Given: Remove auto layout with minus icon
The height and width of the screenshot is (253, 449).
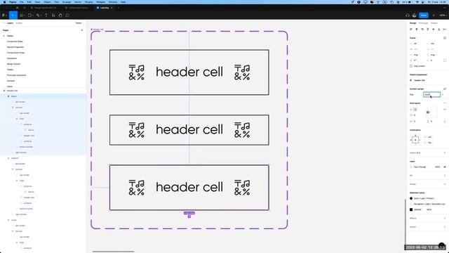Looking at the screenshot, I should [445, 103].
